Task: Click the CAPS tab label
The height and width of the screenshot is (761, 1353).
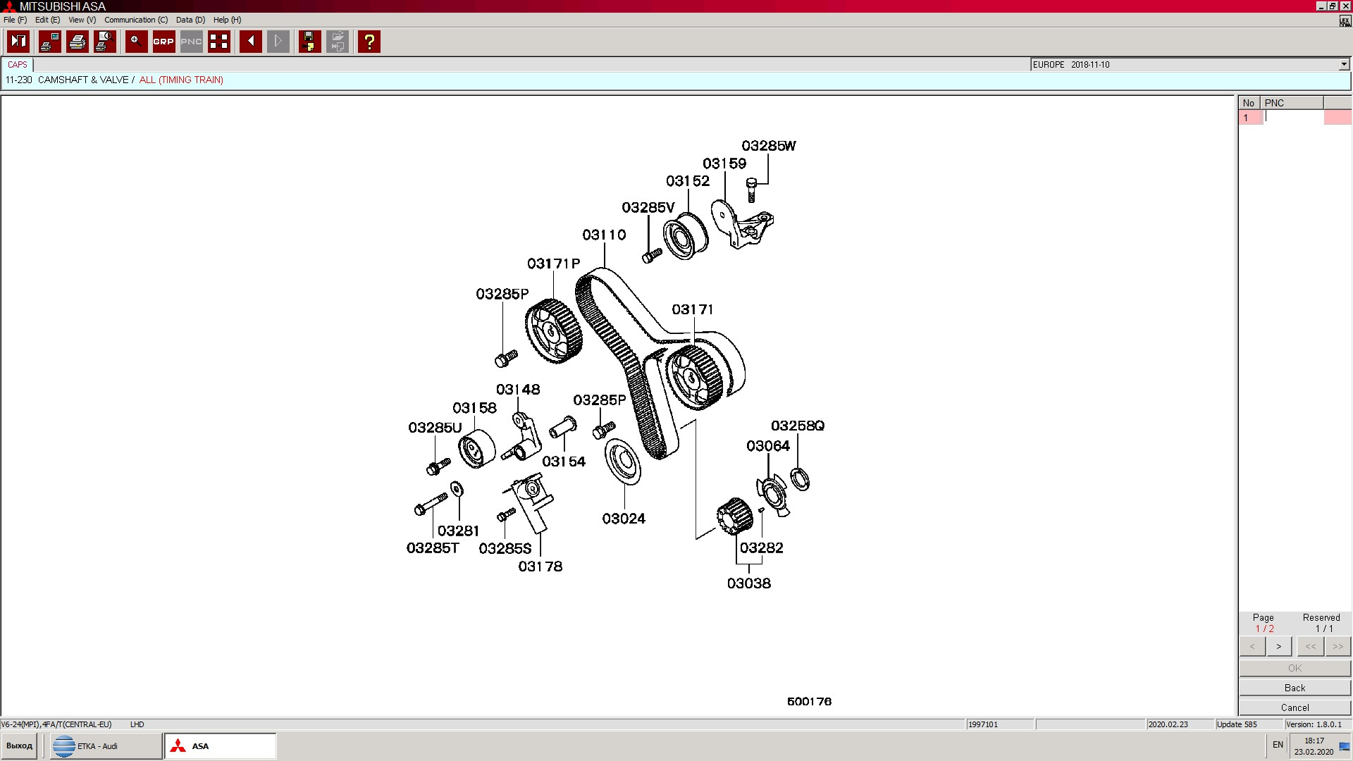Action: [18, 64]
